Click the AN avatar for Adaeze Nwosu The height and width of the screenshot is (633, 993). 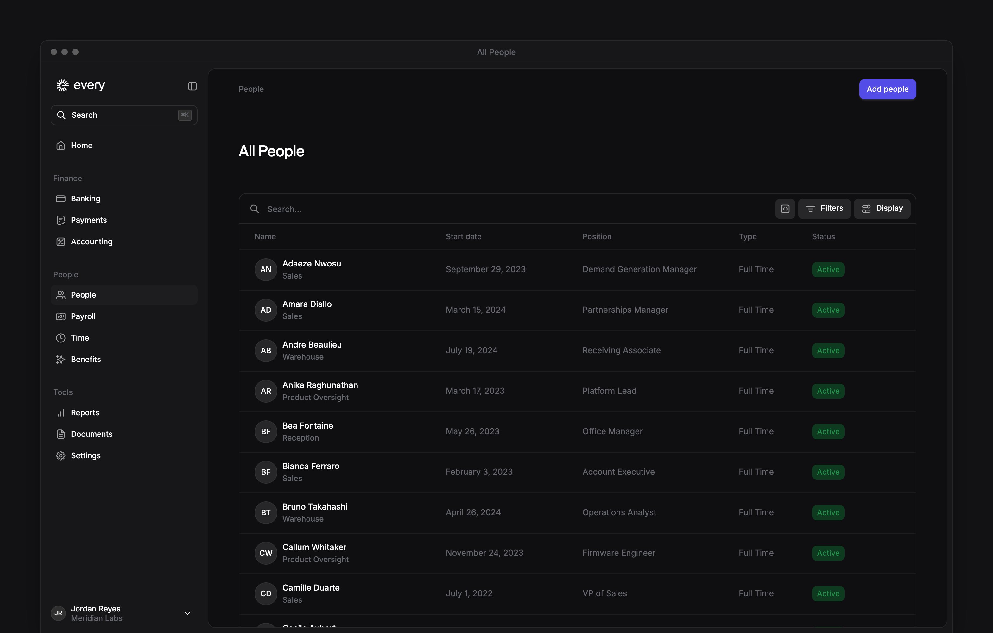(266, 270)
